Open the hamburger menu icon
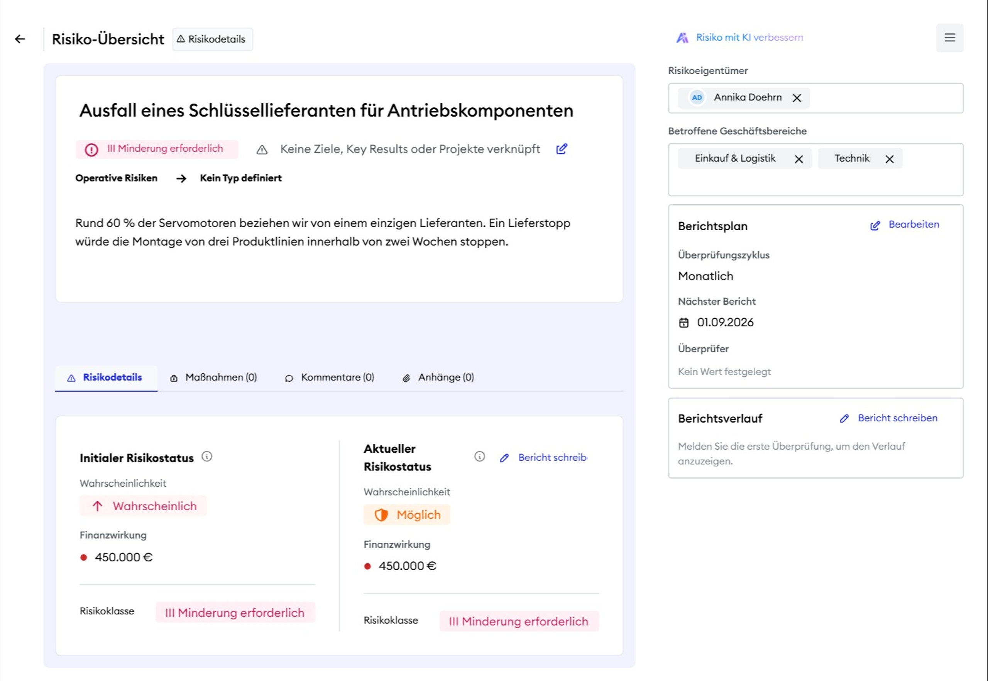The height and width of the screenshot is (681, 988). 950,37
